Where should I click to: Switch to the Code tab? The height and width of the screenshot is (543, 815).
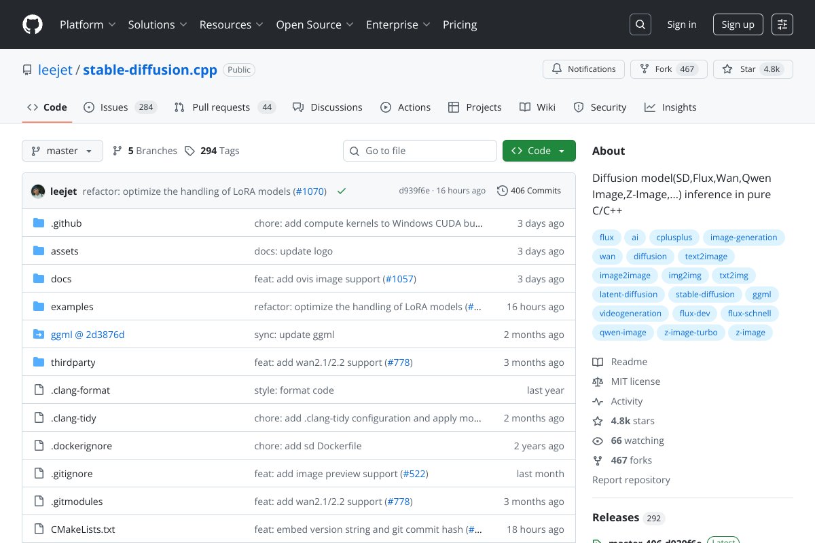[47, 107]
